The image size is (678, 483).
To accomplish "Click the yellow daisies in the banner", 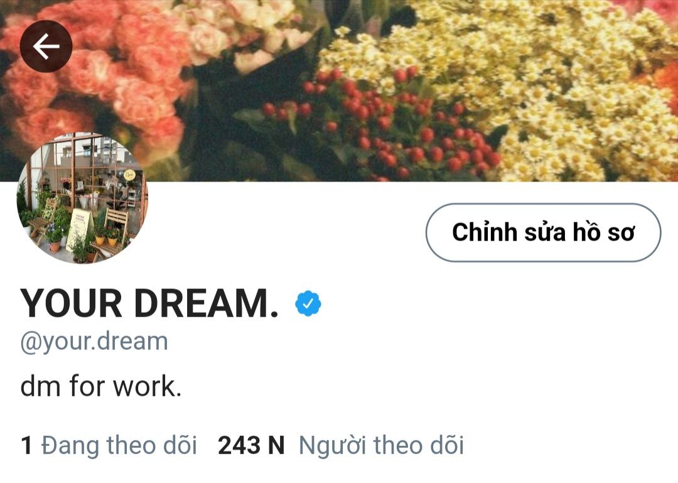I will (541, 91).
